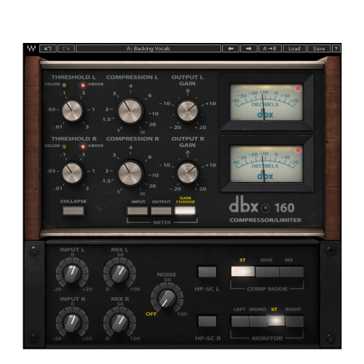This screenshot has width=364, height=364.
Task: Open the 'A: Backing Vocals' preset field
Action: coord(149,49)
